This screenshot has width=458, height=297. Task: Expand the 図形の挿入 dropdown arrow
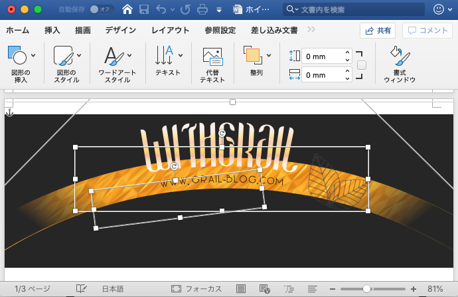click(x=33, y=55)
